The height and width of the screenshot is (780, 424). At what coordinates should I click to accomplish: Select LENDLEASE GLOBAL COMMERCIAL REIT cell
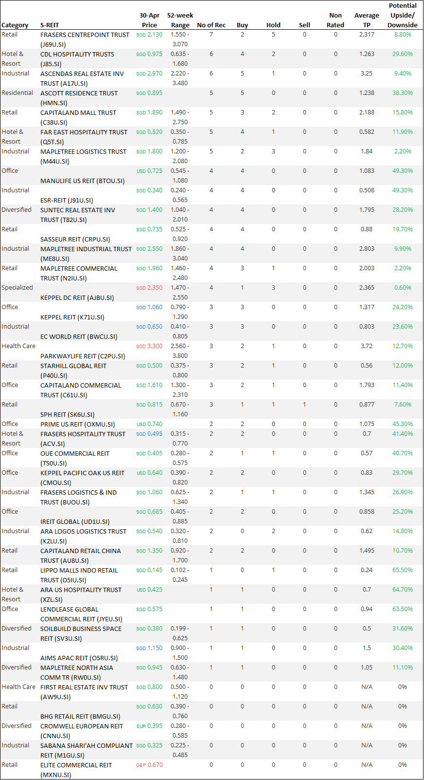point(81,614)
